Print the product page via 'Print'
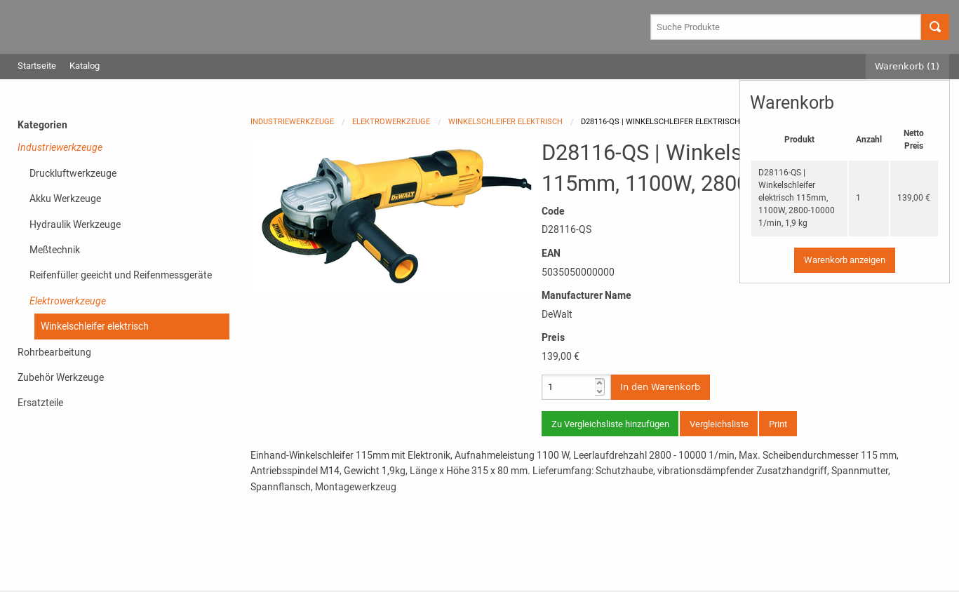The image size is (959, 592). [x=777, y=424]
